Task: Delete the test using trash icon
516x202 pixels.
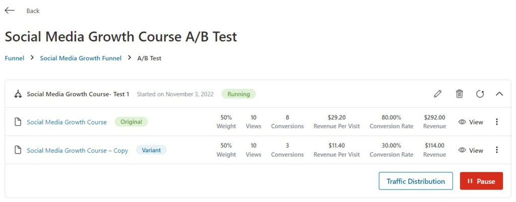Action: click(x=459, y=94)
